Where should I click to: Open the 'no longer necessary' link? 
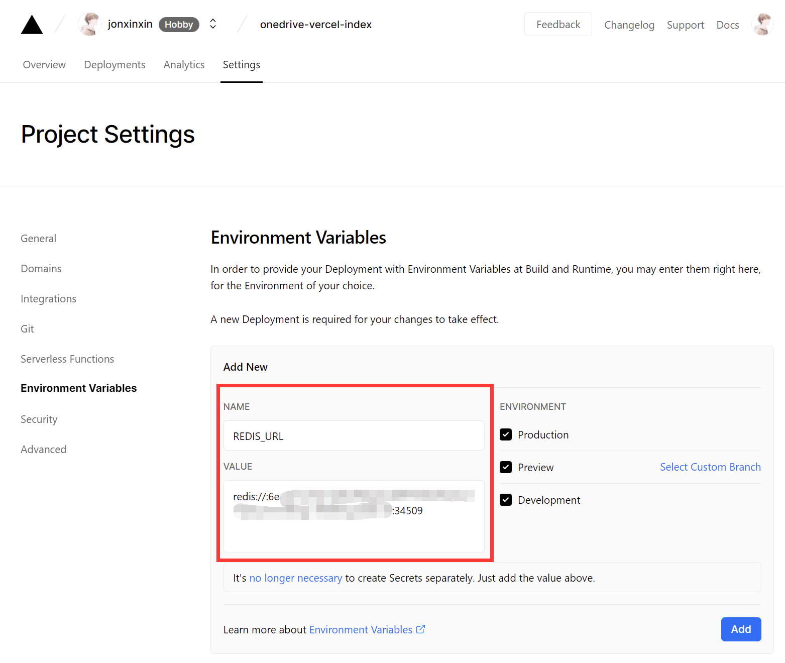296,578
